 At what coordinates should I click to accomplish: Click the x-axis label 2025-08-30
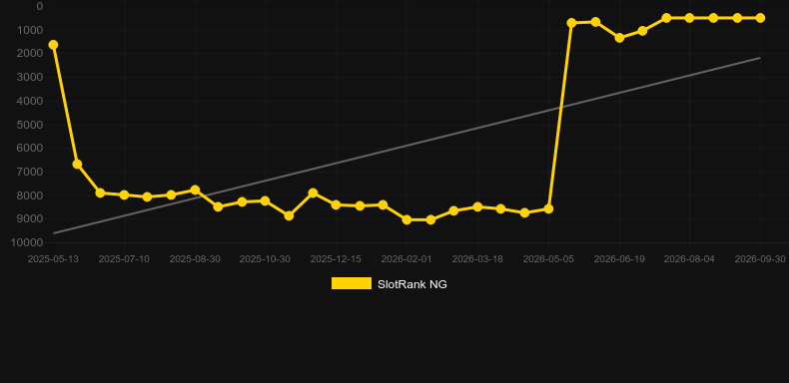coord(195,259)
